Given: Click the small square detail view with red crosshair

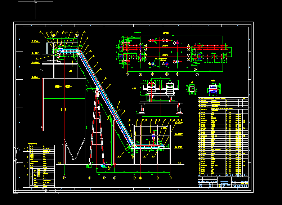Looking at the screenshot, I should coord(192,89).
